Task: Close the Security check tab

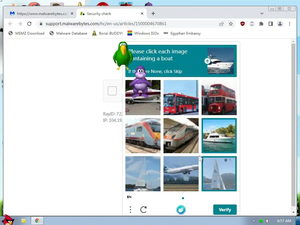Action: tap(142, 13)
